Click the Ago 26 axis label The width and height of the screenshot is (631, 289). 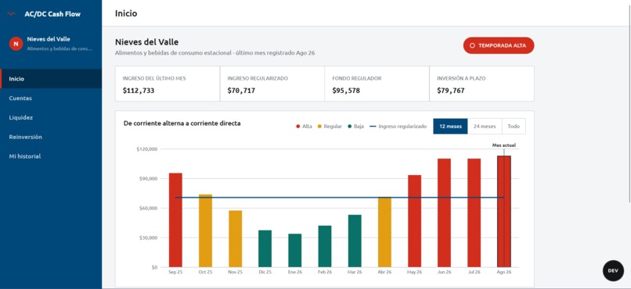pyautogui.click(x=504, y=272)
